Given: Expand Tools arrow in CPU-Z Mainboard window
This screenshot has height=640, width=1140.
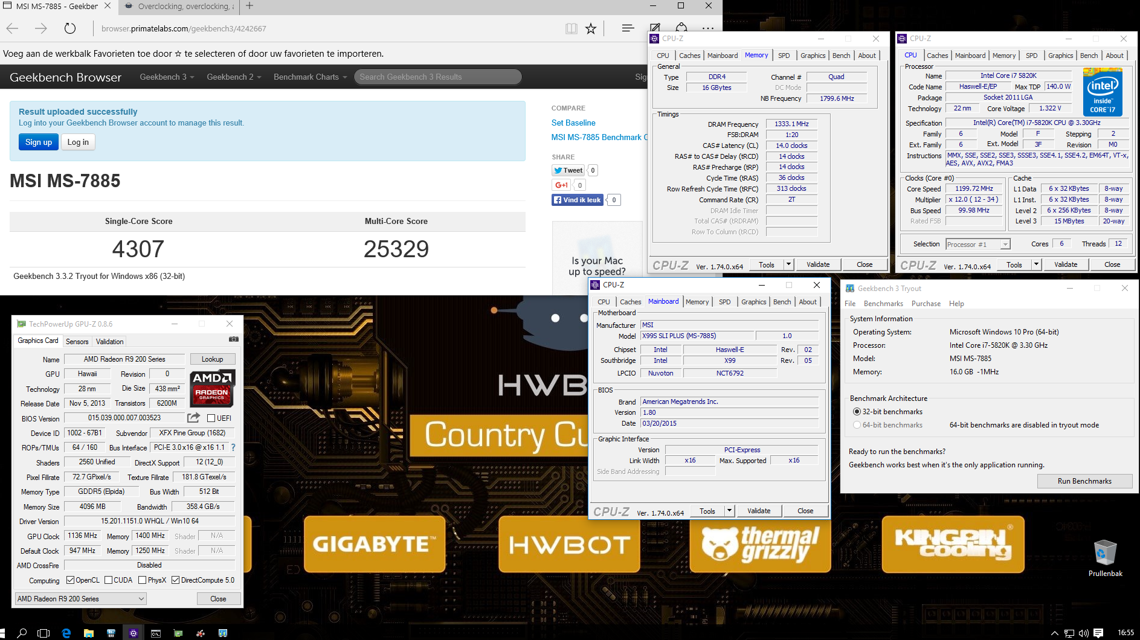Looking at the screenshot, I should (x=729, y=511).
